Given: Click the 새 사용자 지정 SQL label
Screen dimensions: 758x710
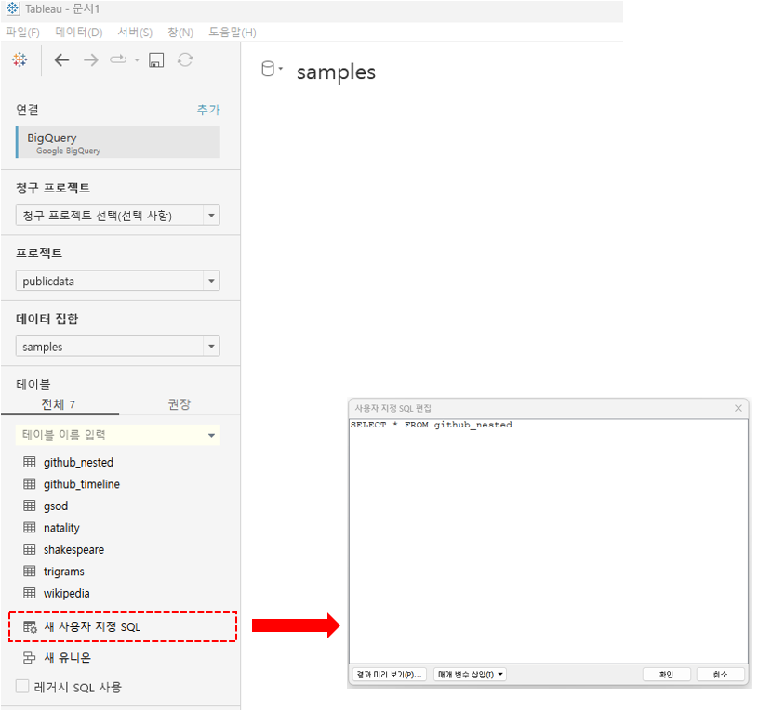Looking at the screenshot, I should pyautogui.click(x=92, y=627).
